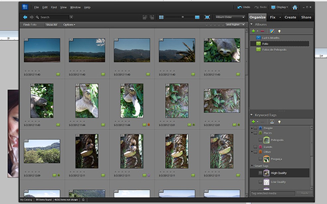Select the Fotos de Petropolis album
This screenshot has height=204, width=327.
[x=274, y=50]
